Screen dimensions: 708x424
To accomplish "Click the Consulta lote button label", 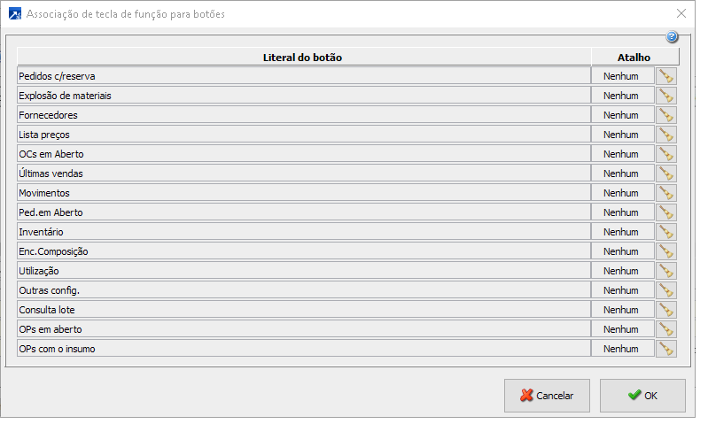I will (304, 310).
